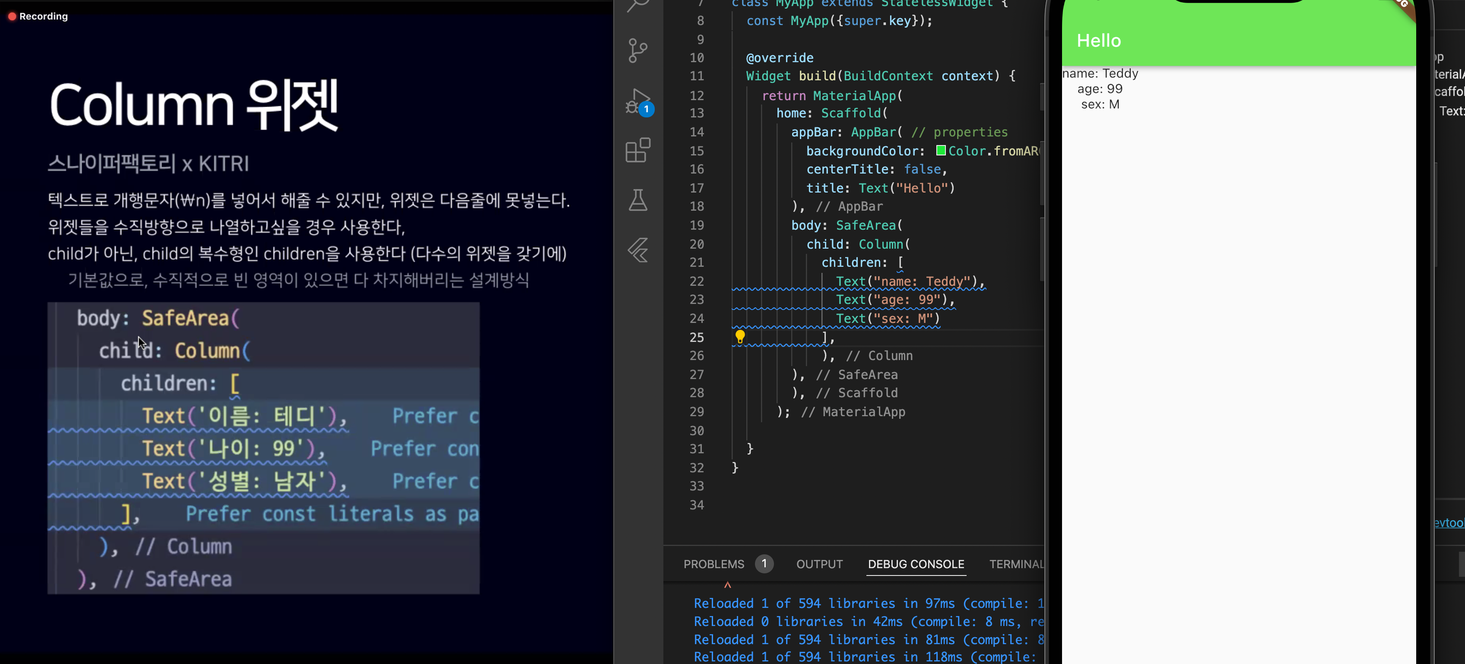Click the Problems count badge
This screenshot has width=1465, height=664.
click(764, 563)
